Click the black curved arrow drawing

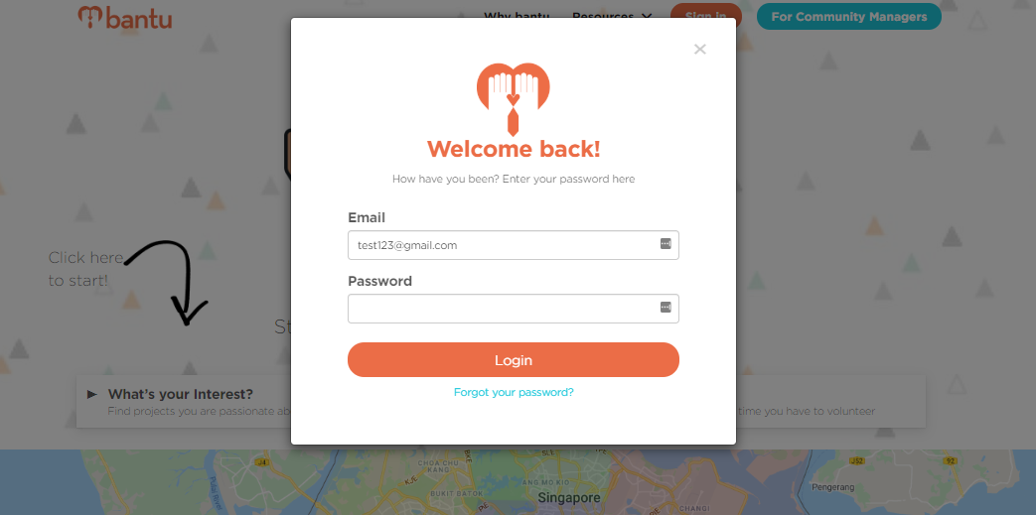[169, 282]
